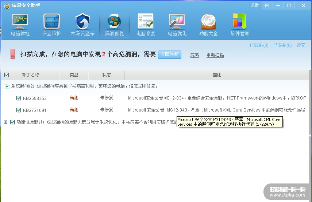The image size is (312, 202).
Task: Click the 高危 label on KB2598253 row
Action: (74, 98)
